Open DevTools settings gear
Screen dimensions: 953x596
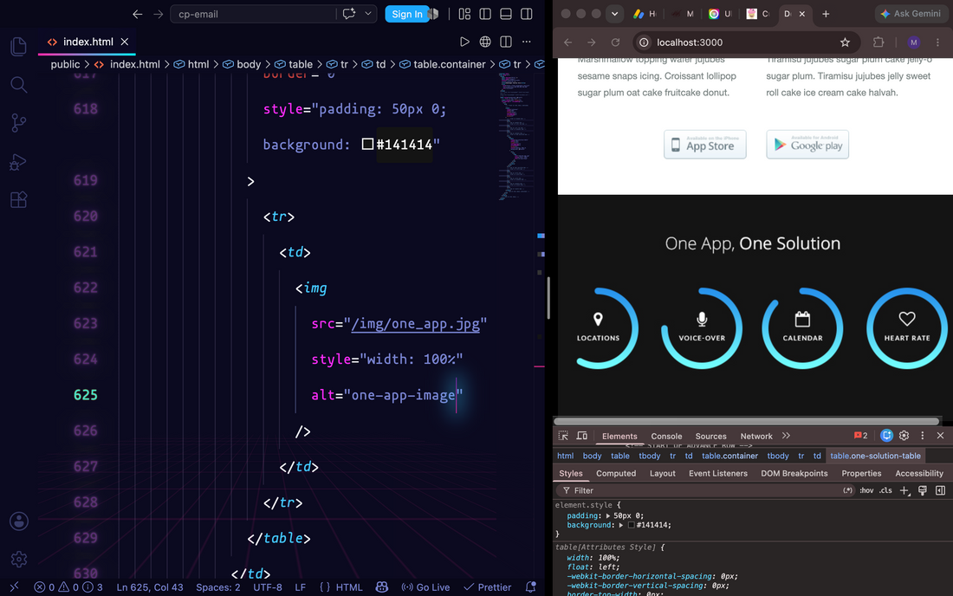point(904,436)
